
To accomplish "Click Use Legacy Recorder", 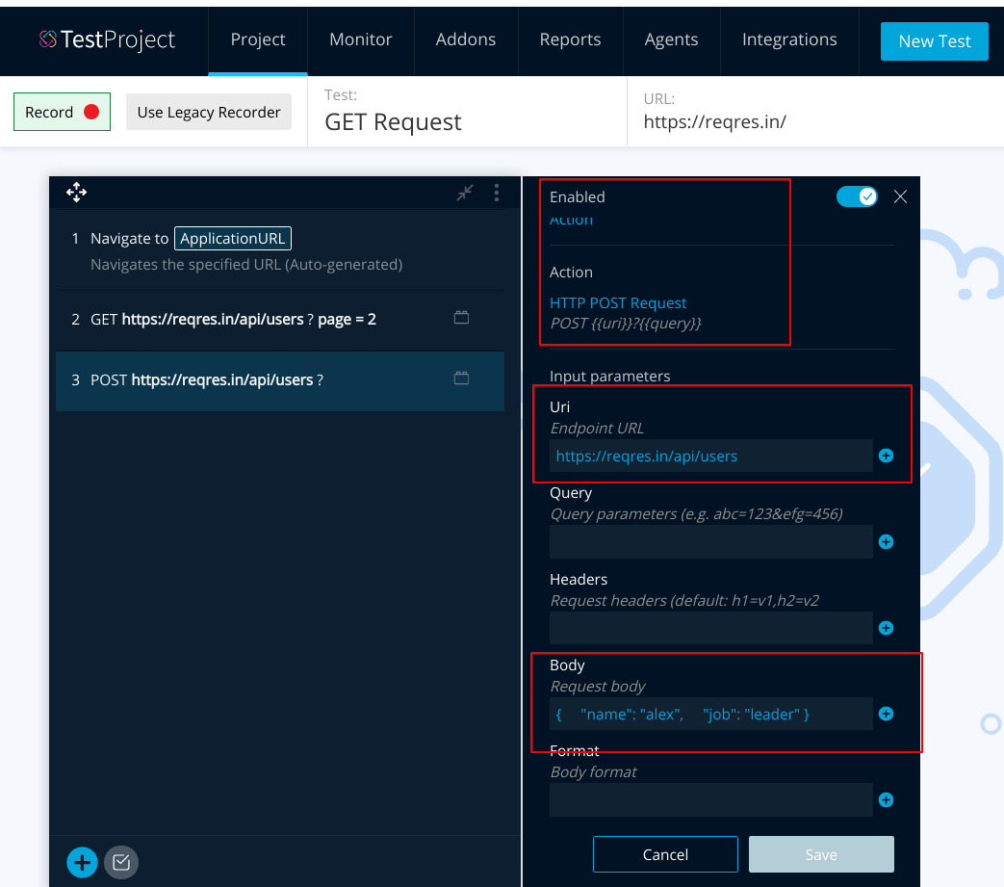I will (x=209, y=112).
